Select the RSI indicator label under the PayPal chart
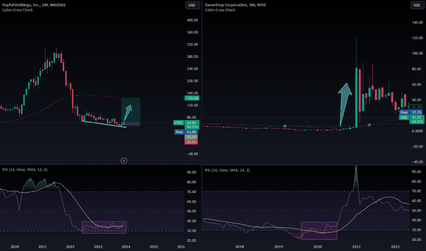 coord(25,170)
